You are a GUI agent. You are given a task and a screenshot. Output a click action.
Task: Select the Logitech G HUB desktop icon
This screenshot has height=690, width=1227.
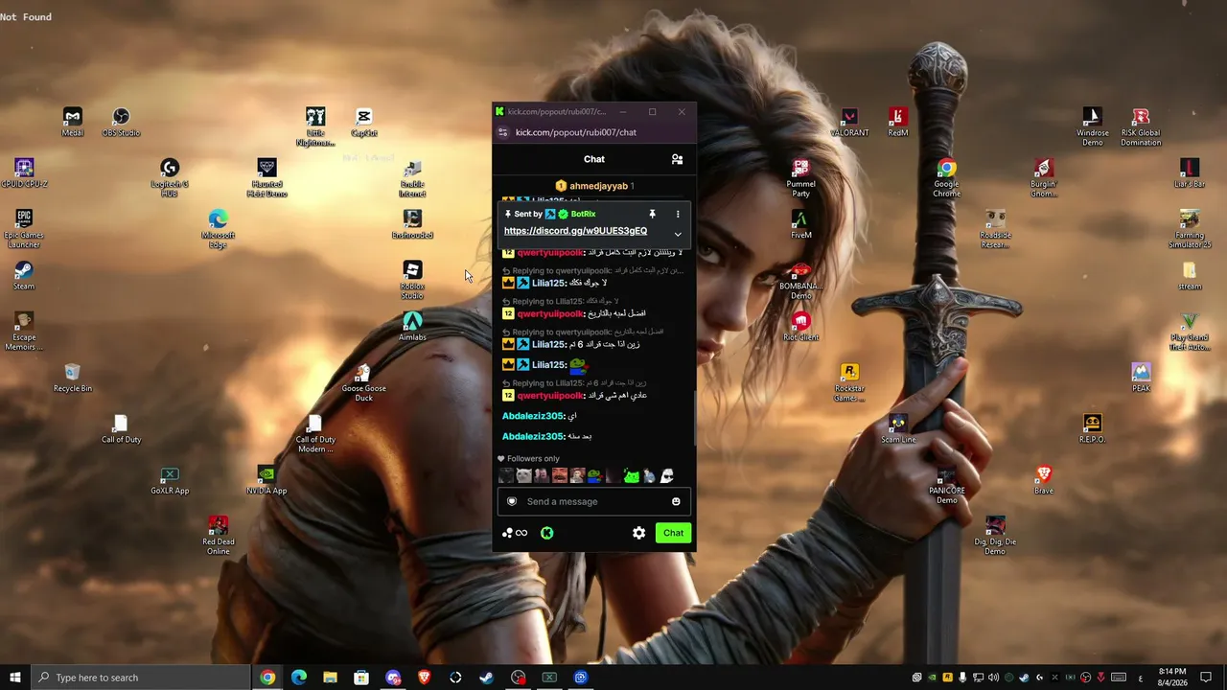(170, 178)
